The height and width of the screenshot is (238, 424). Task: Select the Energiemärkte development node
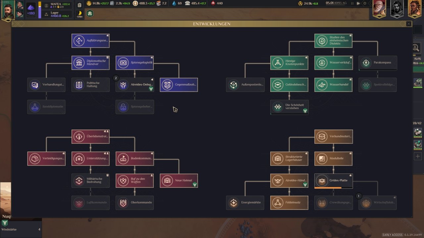click(245, 203)
